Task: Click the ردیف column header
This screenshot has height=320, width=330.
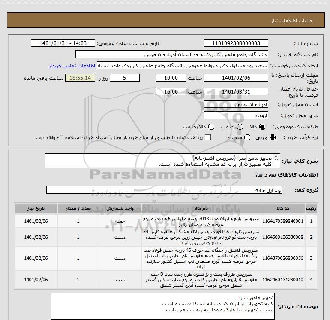Action: pyautogui.click(x=311, y=209)
